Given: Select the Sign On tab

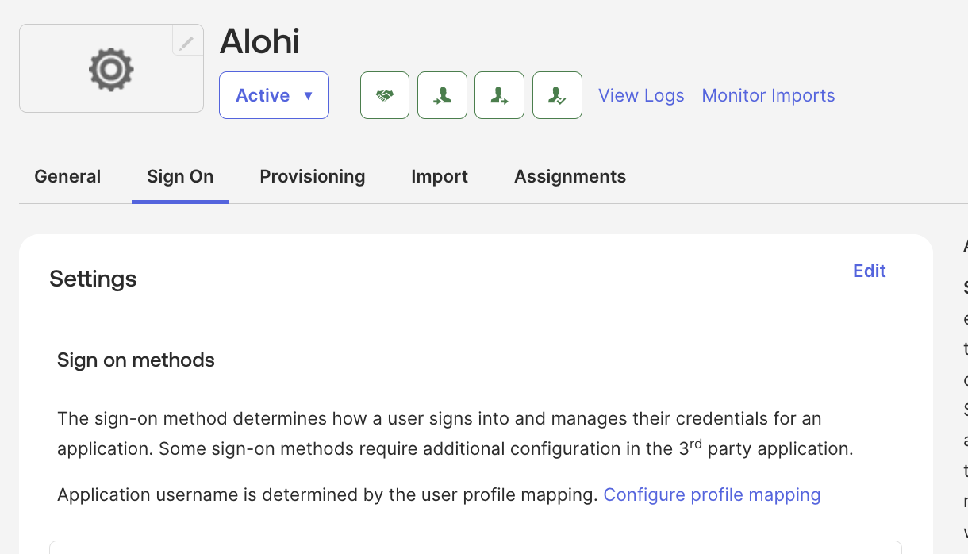Looking at the screenshot, I should (180, 176).
